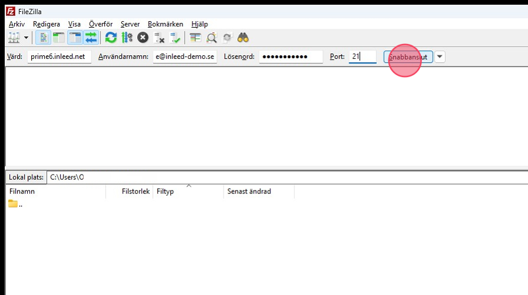Image resolution: width=528 pixels, height=295 pixels.
Task: Cancel the current operation icon
Action: tap(142, 38)
